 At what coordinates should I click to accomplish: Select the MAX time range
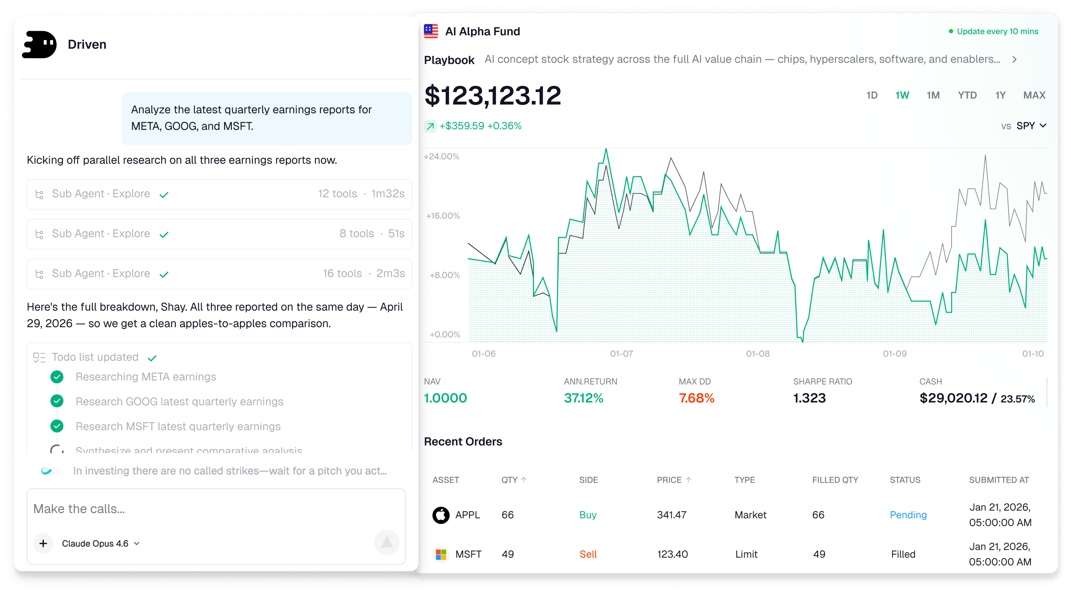(1034, 95)
